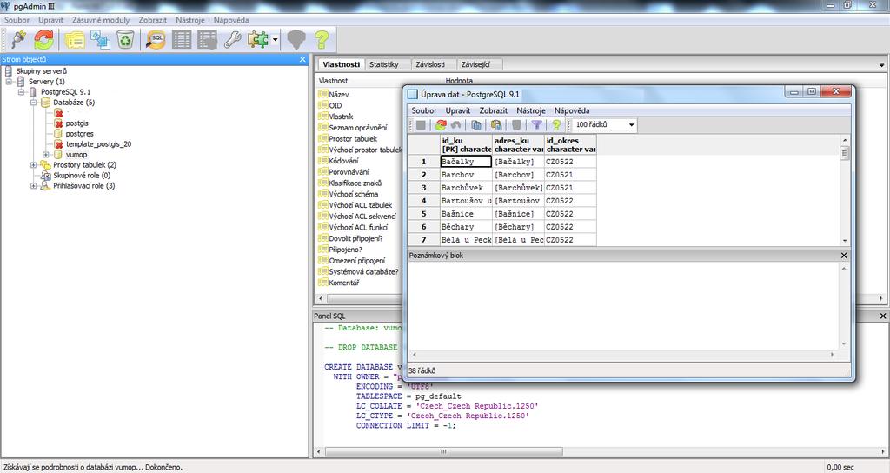This screenshot has height=473, width=890.
Task: Select template_postgis_20 database
Action: 98,144
